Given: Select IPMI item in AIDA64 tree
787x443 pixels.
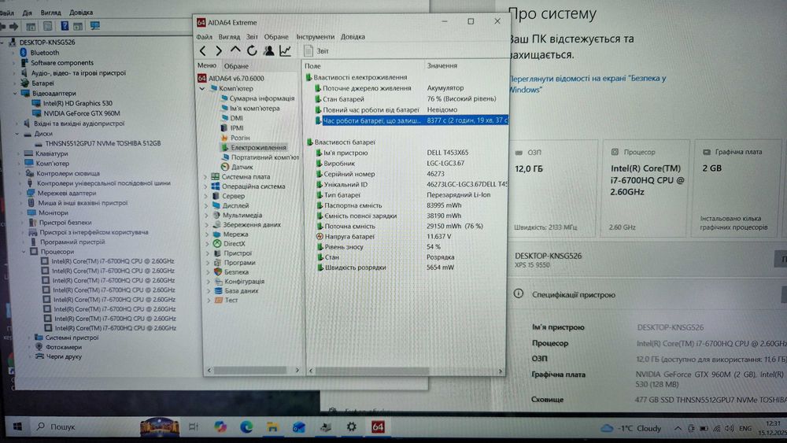Looking at the screenshot, I should point(232,128).
